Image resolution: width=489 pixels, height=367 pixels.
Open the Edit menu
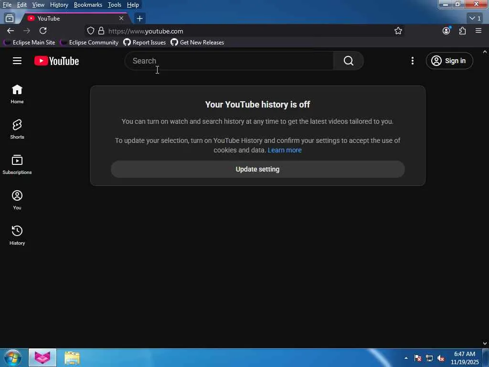point(22,5)
